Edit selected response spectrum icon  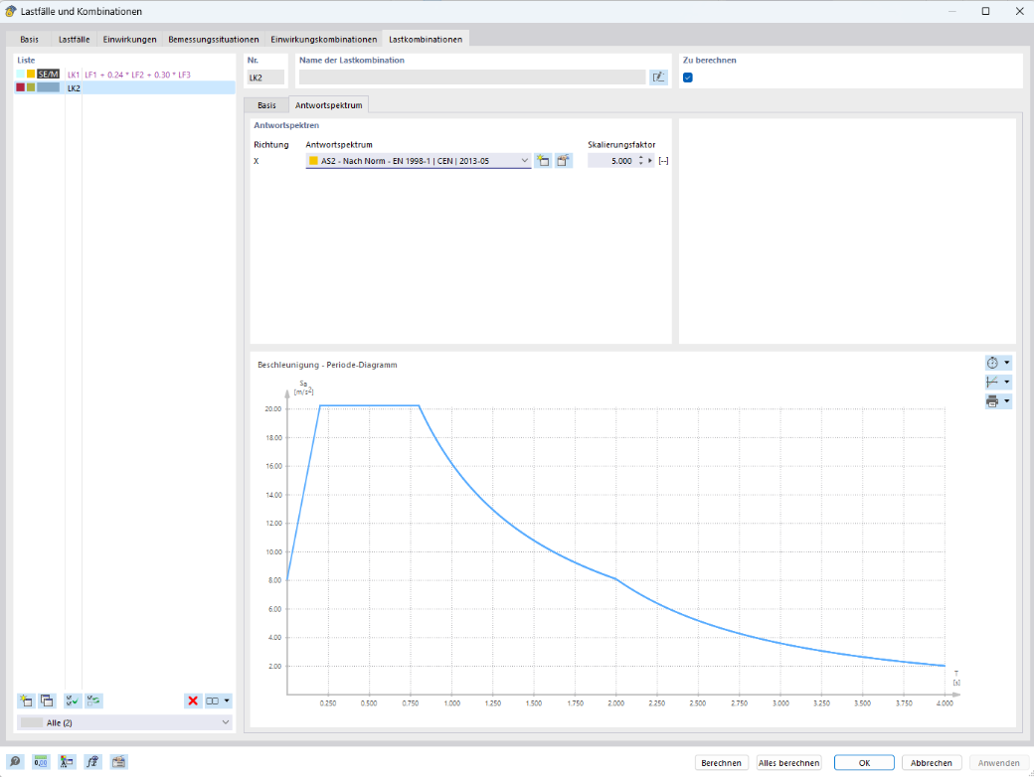(x=563, y=161)
